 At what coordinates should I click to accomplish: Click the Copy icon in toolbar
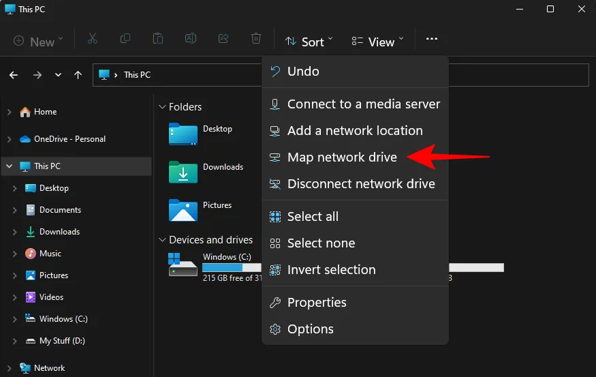point(125,40)
